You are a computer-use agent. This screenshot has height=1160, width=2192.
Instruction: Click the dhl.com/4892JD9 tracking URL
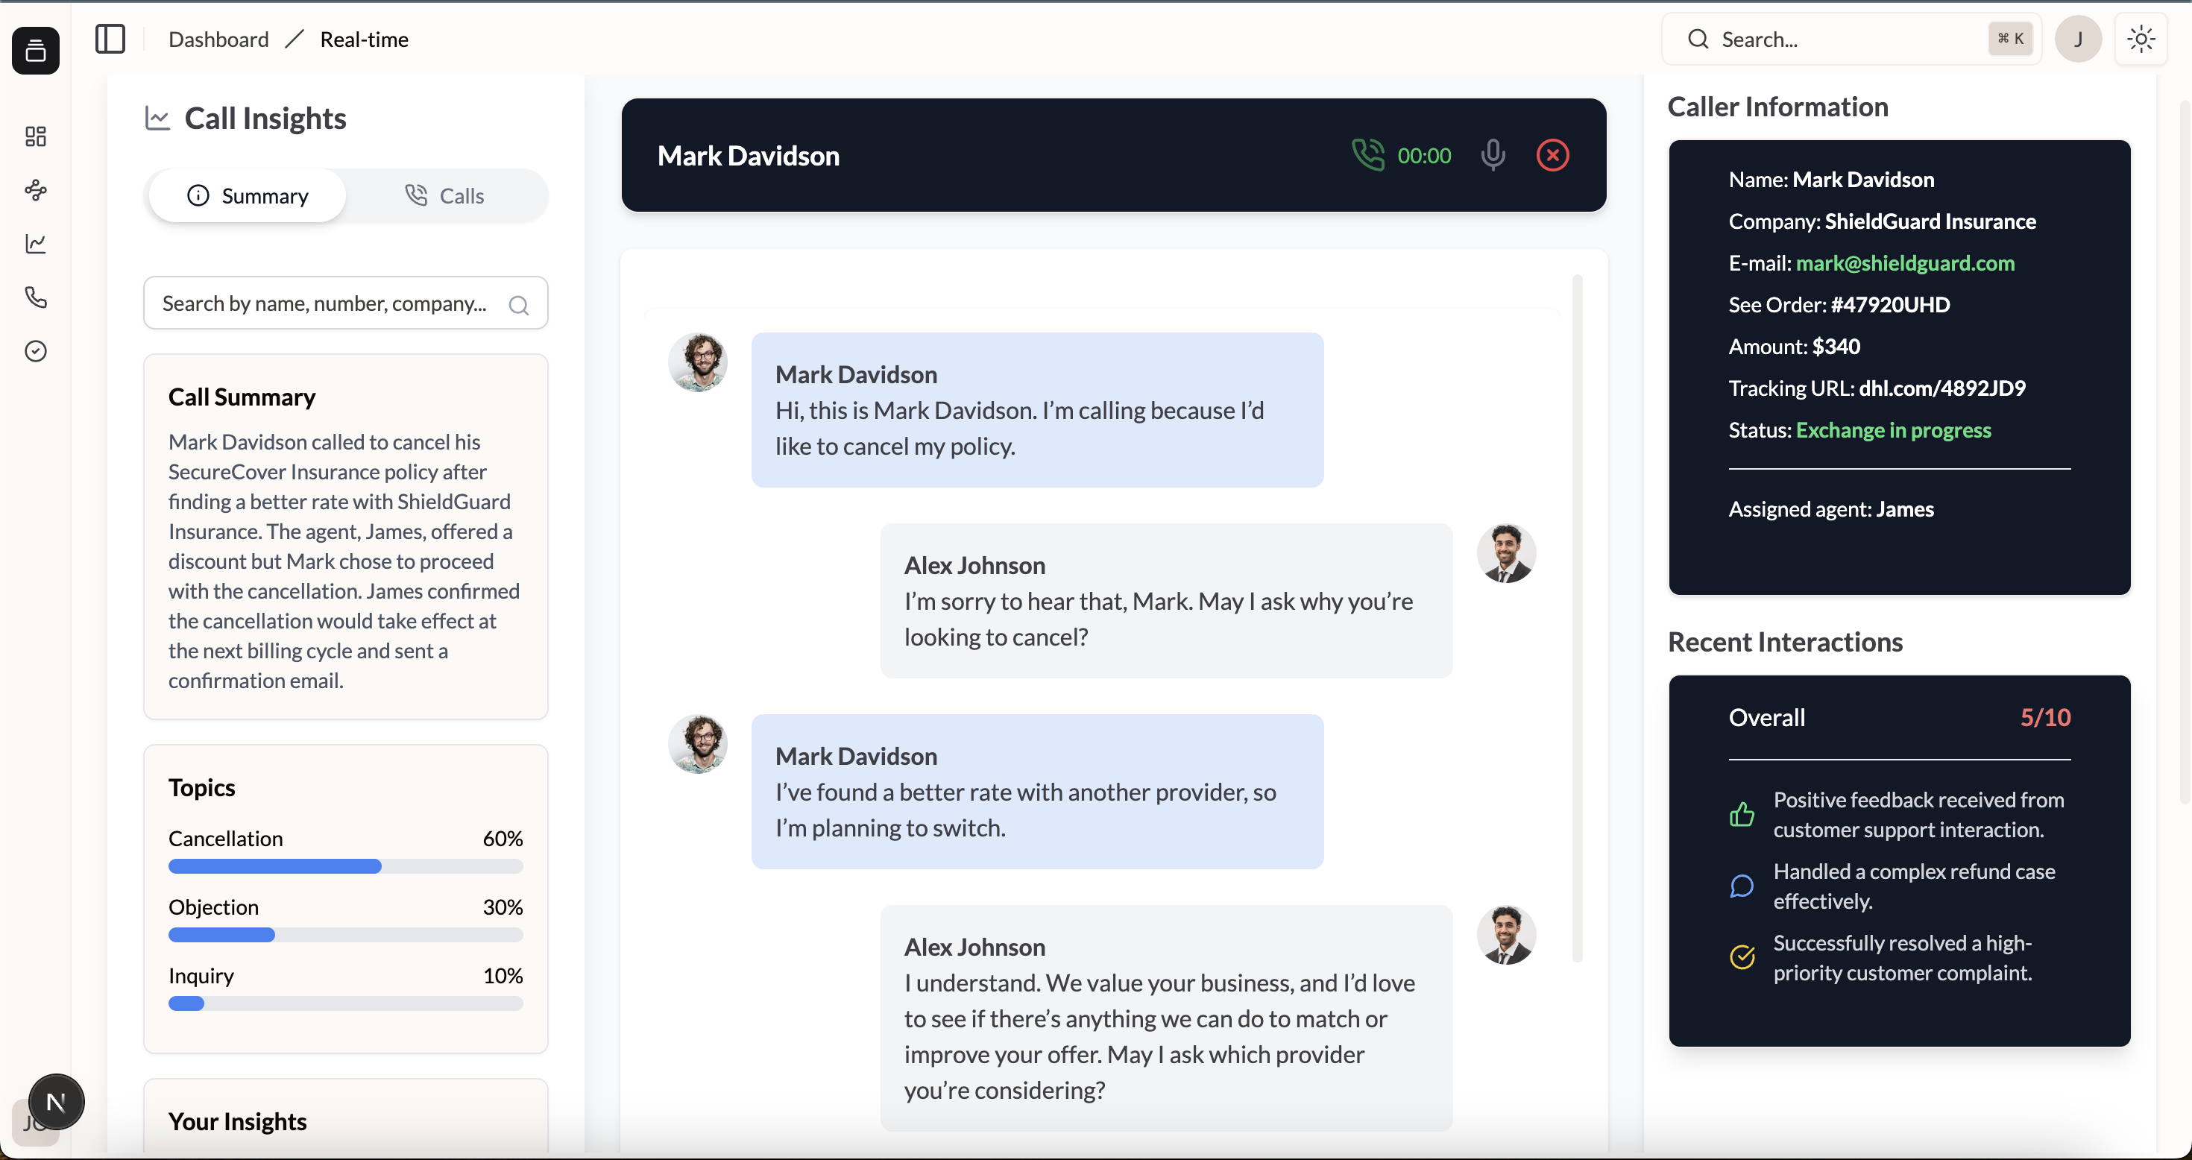pyautogui.click(x=1941, y=388)
